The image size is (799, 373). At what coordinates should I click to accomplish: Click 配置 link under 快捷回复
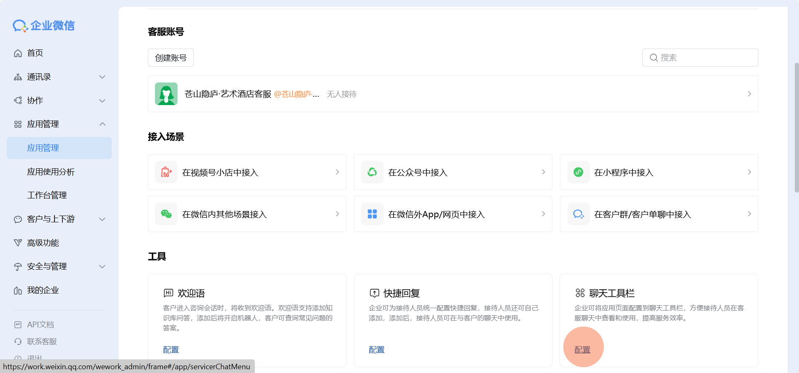pyautogui.click(x=376, y=350)
